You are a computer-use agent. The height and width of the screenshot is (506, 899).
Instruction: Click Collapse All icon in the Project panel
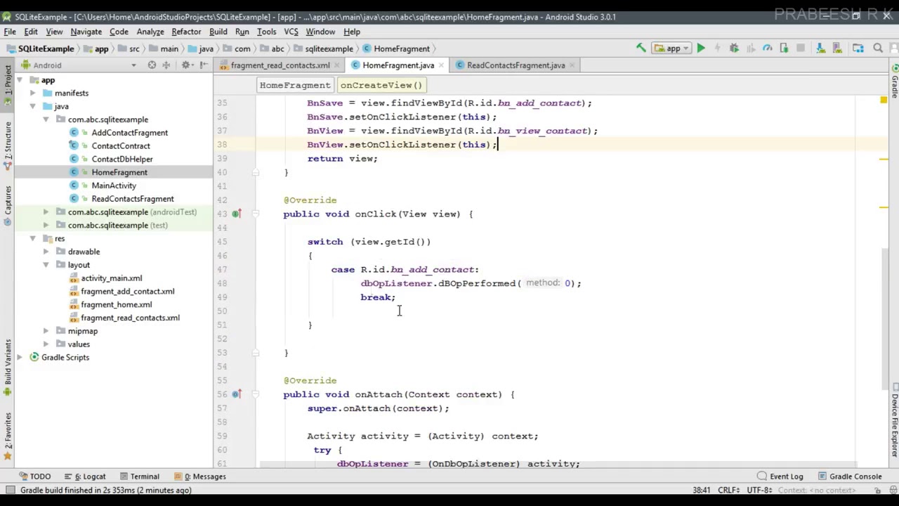click(x=166, y=65)
